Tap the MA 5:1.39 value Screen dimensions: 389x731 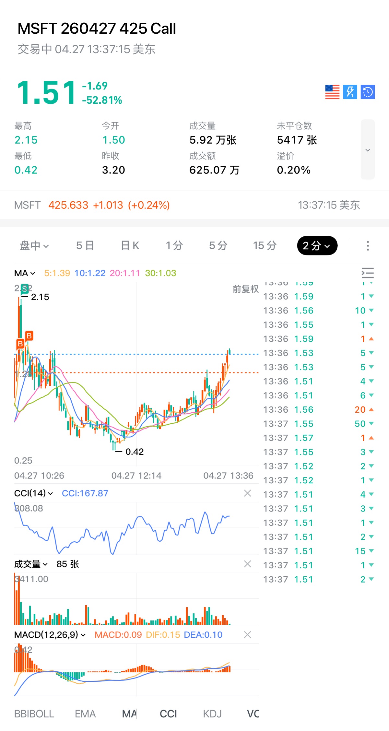[57, 273]
